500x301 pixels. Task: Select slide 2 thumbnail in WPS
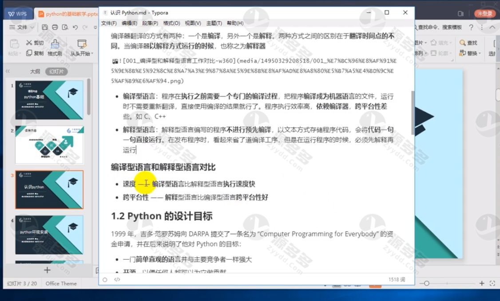pos(49,145)
